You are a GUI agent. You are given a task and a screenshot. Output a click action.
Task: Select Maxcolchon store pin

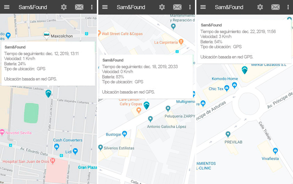click(x=46, y=35)
